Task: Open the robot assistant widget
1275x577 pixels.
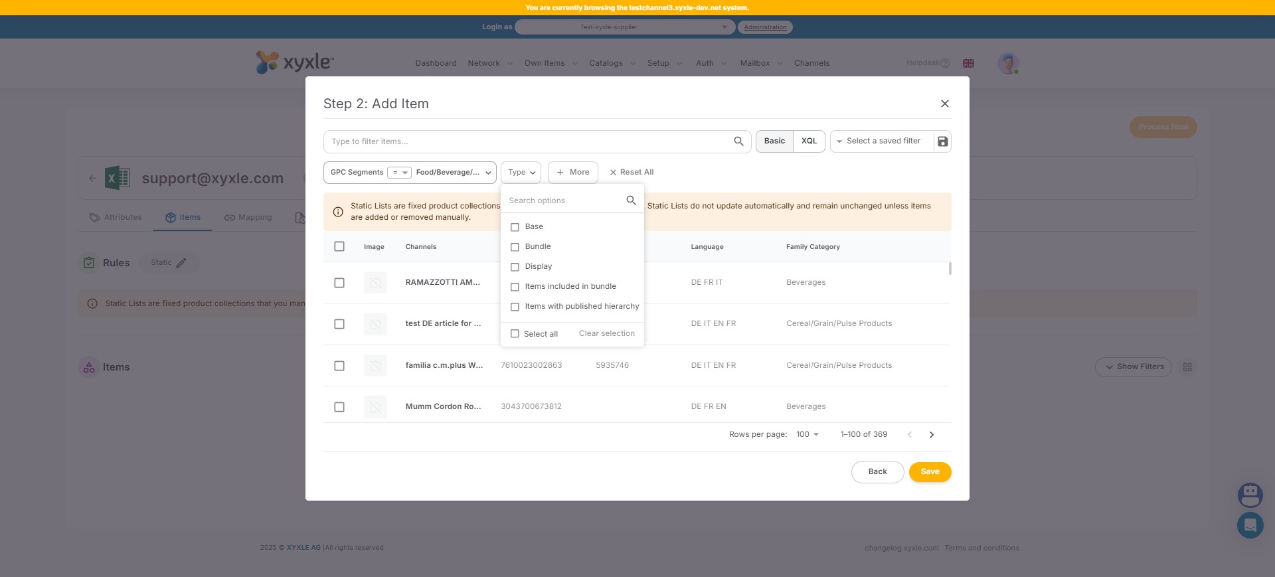Action: coord(1250,495)
